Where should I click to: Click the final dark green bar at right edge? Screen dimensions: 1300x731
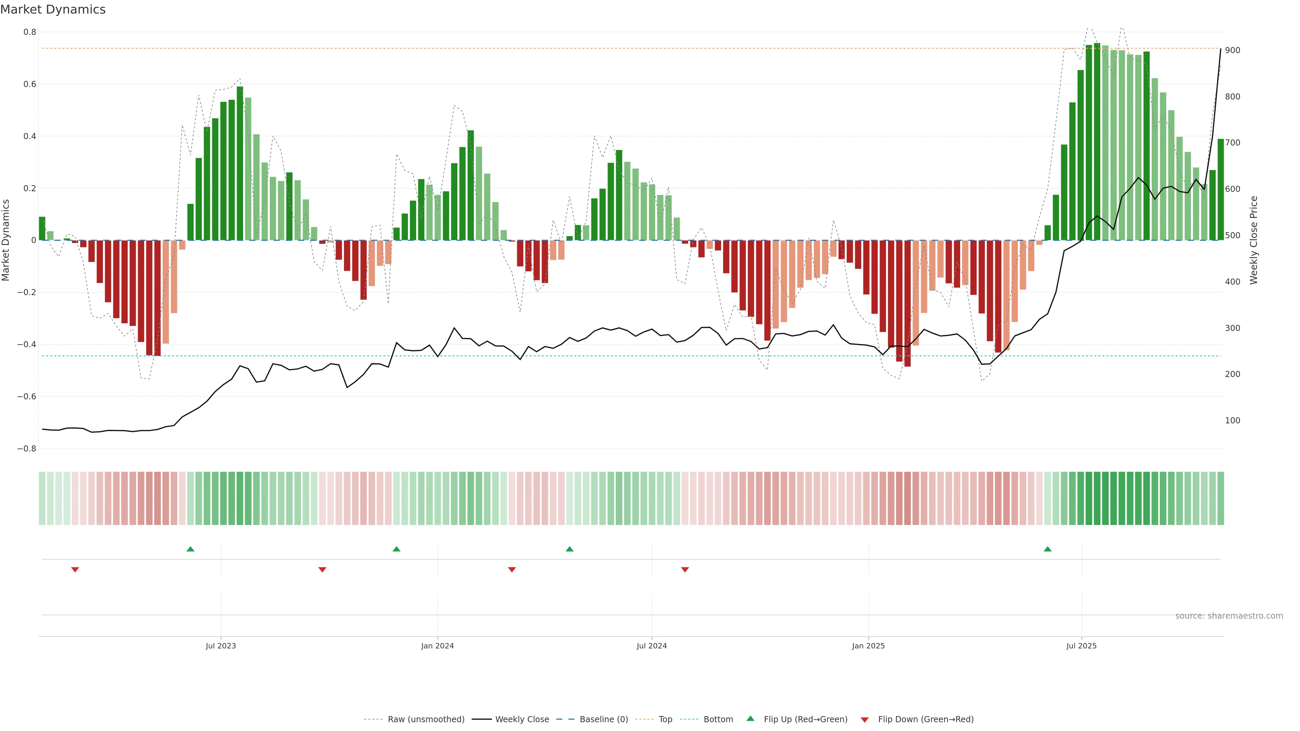(x=1220, y=190)
